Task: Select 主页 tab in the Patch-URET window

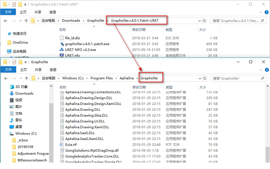Action: (23, 12)
